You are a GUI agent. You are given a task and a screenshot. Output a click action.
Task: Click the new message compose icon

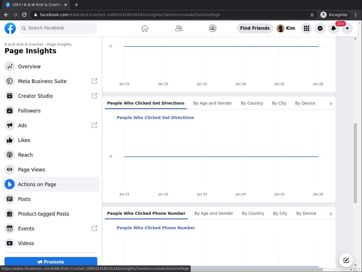point(346,260)
